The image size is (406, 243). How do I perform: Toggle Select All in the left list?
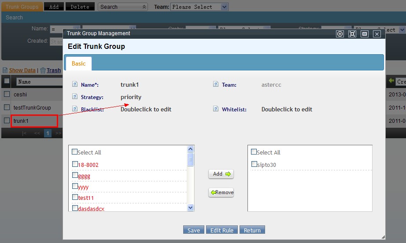coord(74,151)
